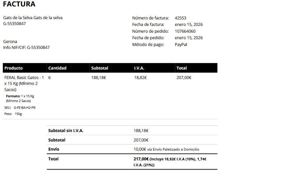Click the 'Info NIF/CIF: G-55350847' line
Screen dimensions: 283x174
tap(27, 47)
